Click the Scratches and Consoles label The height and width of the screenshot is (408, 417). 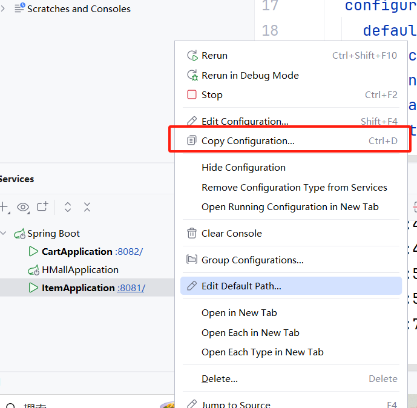click(x=79, y=8)
